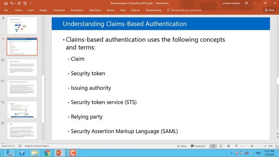The width and height of the screenshot is (279, 157).
Task: Toggle the Notes pane
Action: 182,146
